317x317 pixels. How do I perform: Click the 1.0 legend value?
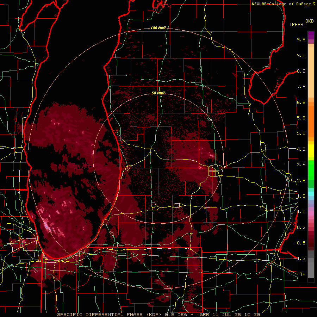pos(301,212)
